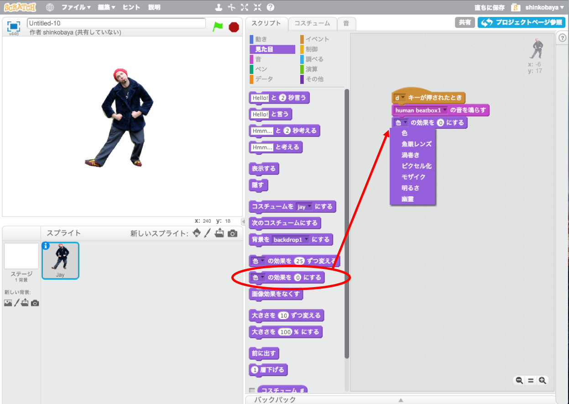Select the duplicate stamp tool
The width and height of the screenshot is (569, 404).
[x=219, y=7]
